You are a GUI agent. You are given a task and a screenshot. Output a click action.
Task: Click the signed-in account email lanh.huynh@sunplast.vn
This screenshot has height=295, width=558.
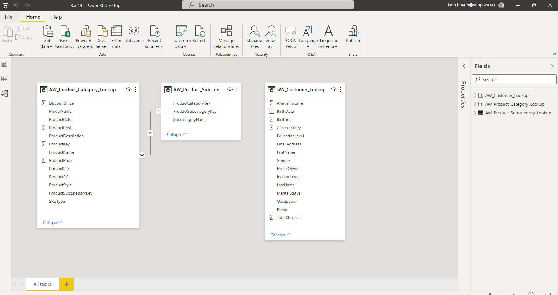(x=471, y=5)
